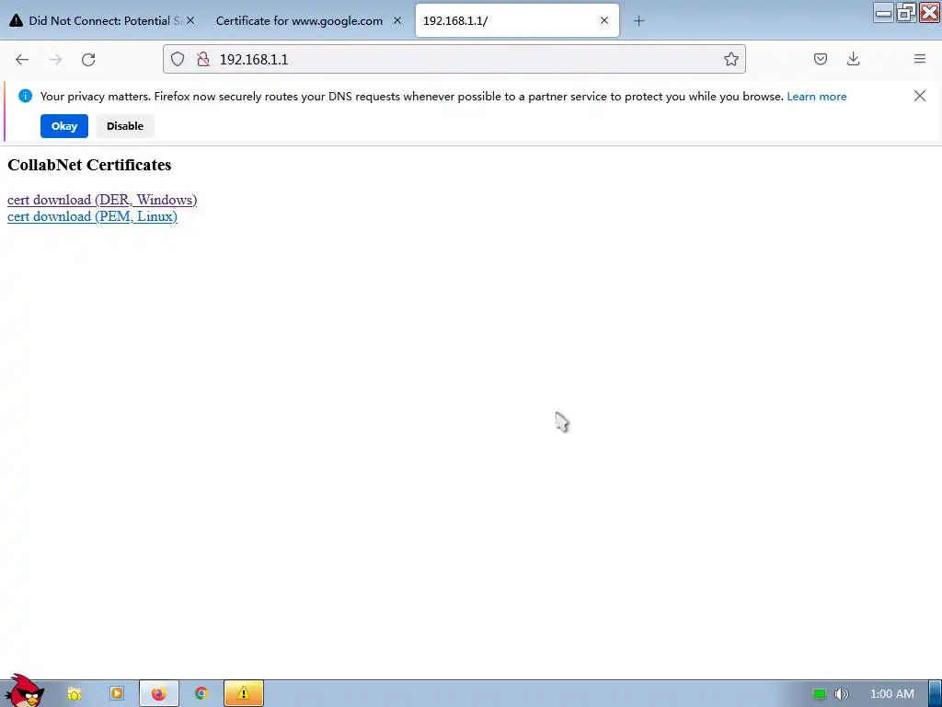This screenshot has width=942, height=707.
Task: Open Chrome from the taskbar
Action: tap(201, 694)
